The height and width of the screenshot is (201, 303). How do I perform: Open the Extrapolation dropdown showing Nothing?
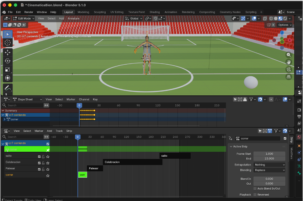point(269,165)
